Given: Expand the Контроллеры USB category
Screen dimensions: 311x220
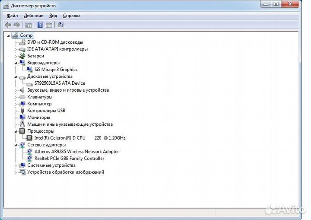Looking at the screenshot, I should (x=16, y=111).
